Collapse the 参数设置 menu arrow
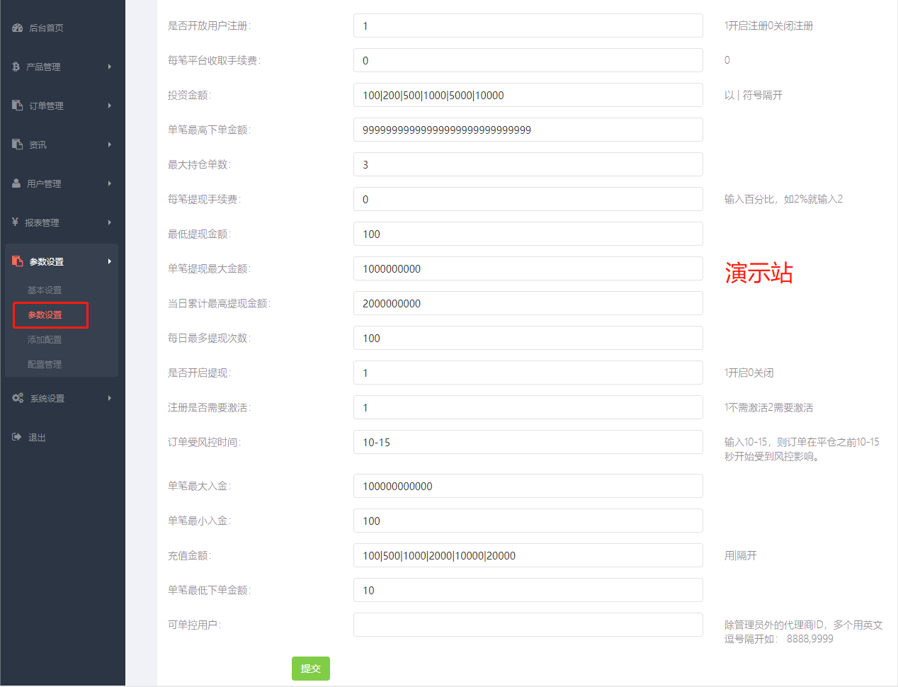 (110, 261)
